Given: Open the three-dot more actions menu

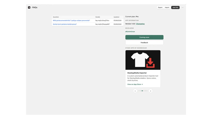Looking at the screenshot, I should (x=183, y=7).
